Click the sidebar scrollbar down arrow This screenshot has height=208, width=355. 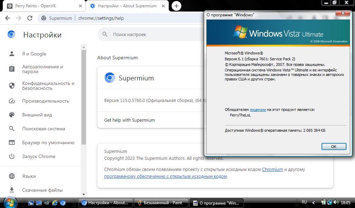pos(84,194)
